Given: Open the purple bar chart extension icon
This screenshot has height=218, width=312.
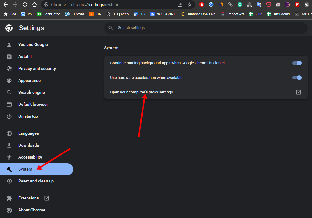Looking at the screenshot, I should (x=287, y=4).
